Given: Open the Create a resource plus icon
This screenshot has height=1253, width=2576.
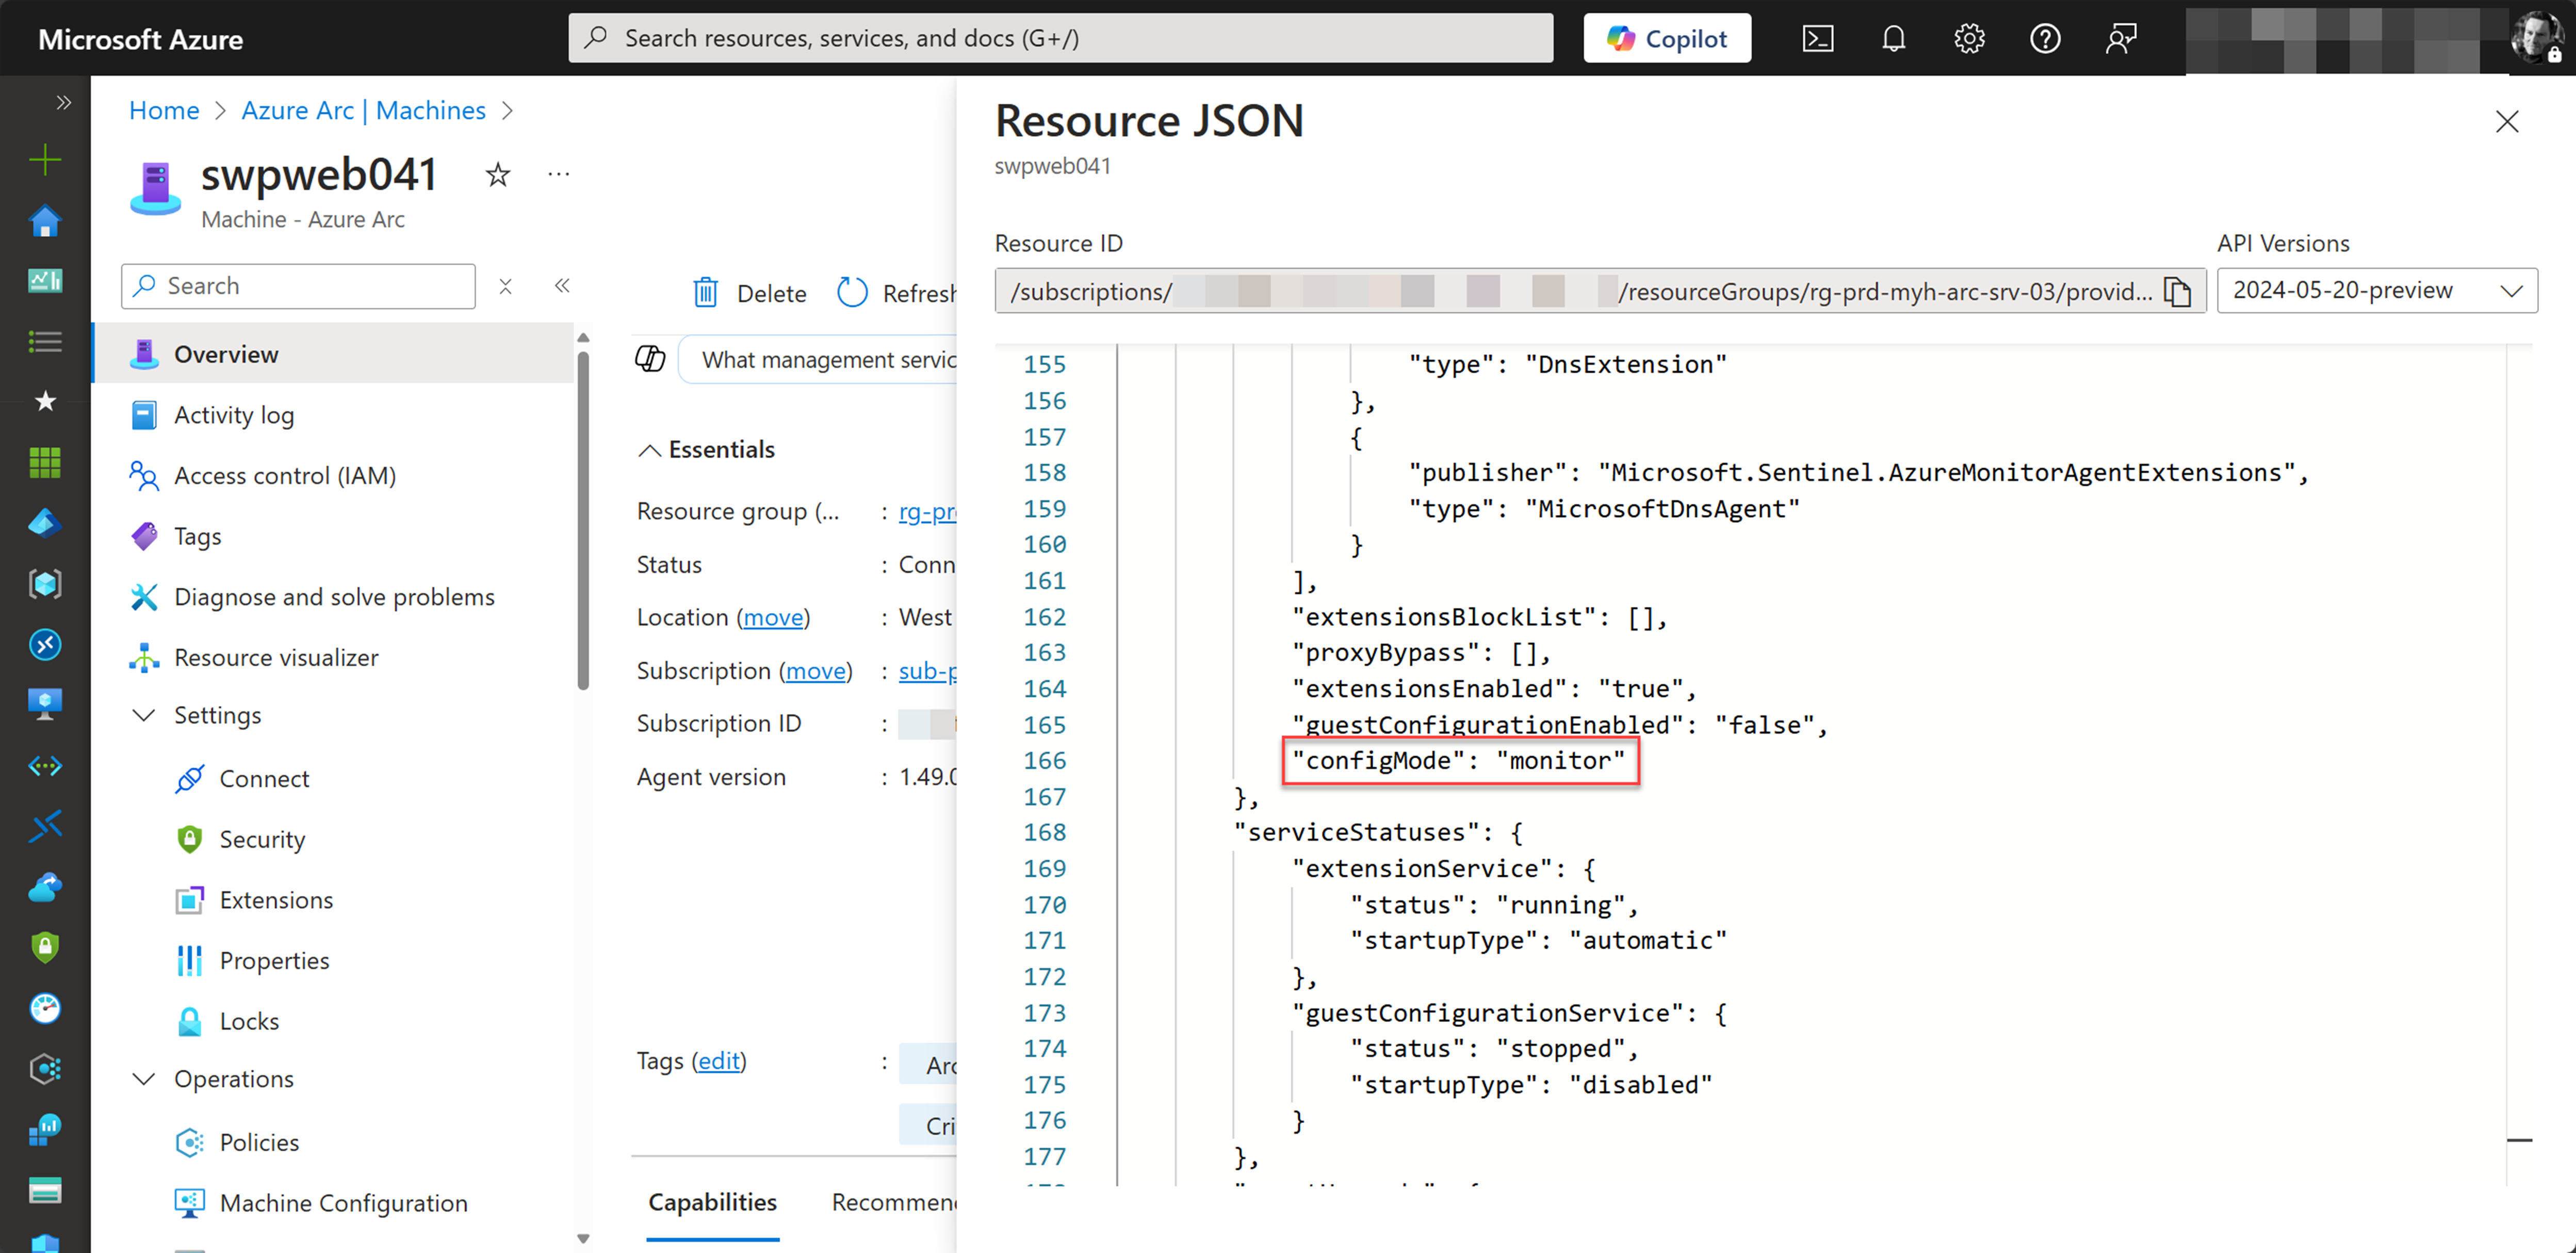Looking at the screenshot, I should [x=44, y=159].
